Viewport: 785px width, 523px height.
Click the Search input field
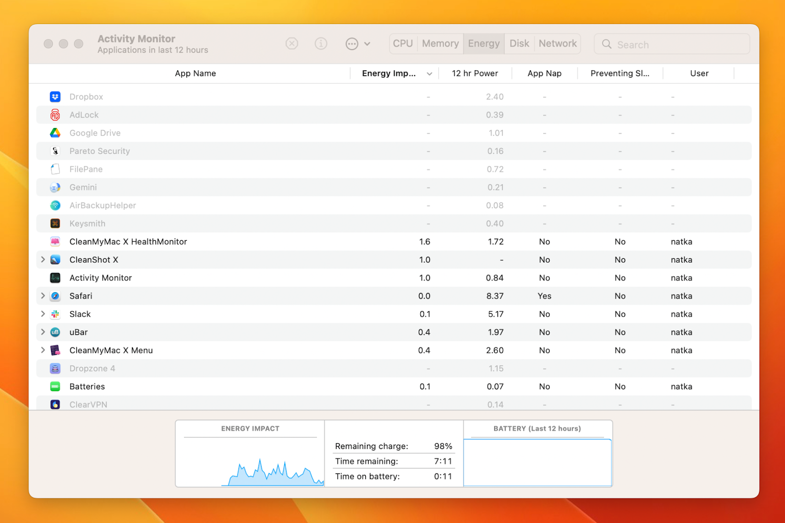672,44
